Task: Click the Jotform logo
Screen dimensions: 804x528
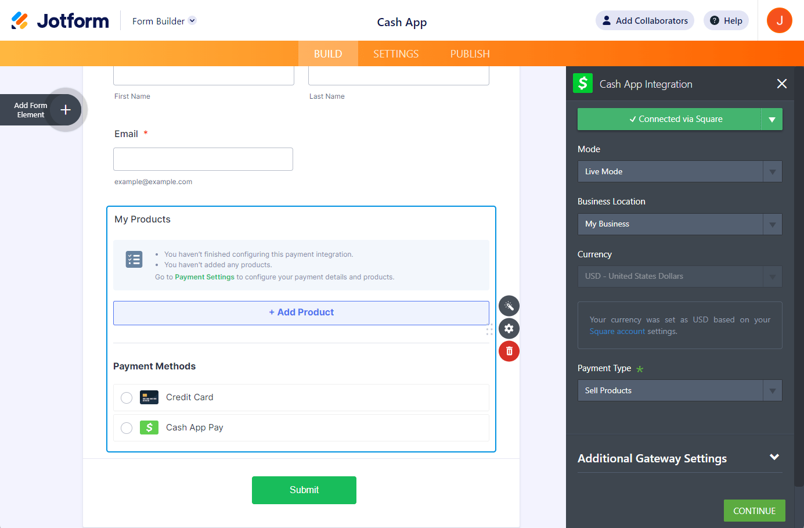Action: [x=60, y=21]
